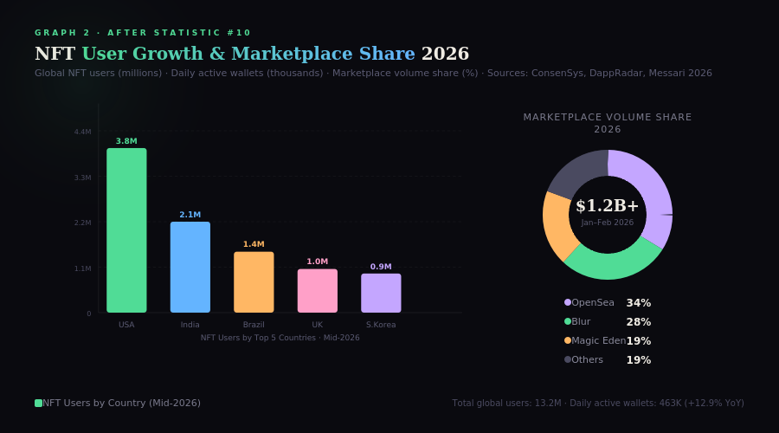The width and height of the screenshot is (779, 433).
Task: Click the 3.3M y-axis tick
Action: click(x=82, y=178)
